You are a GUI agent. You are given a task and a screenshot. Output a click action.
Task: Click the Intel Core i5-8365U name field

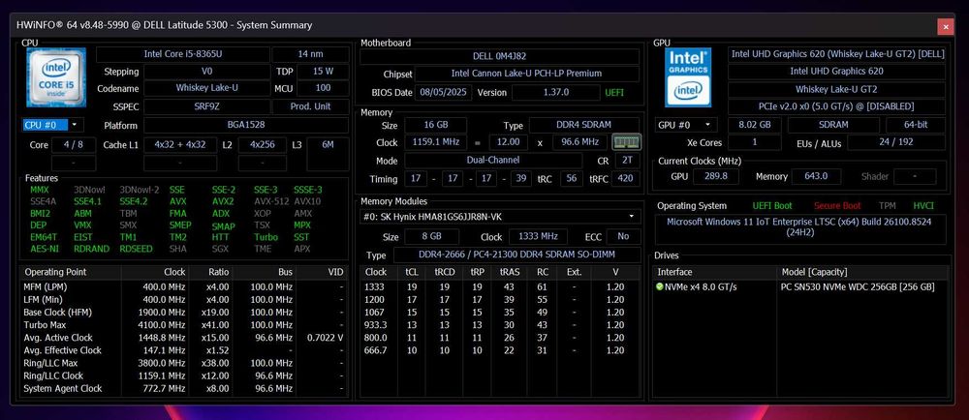tap(182, 54)
